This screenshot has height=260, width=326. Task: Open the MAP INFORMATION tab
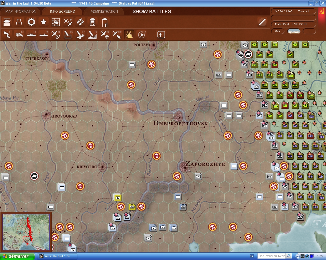(21, 11)
